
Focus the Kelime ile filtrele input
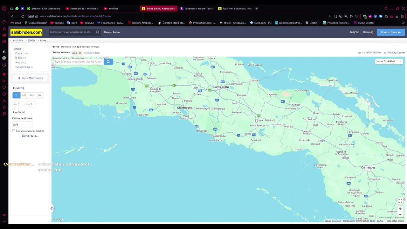[x=22, y=125]
